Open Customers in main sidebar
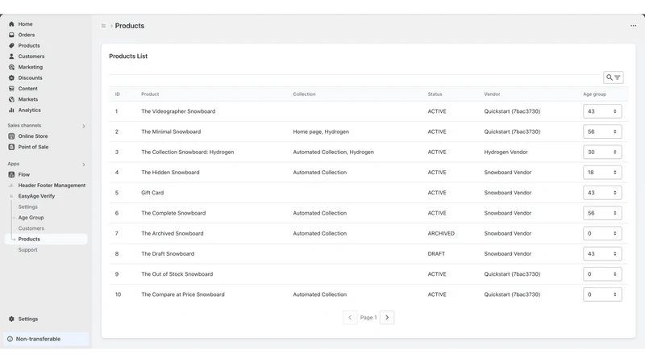This screenshot has width=645, height=363. pyautogui.click(x=31, y=56)
